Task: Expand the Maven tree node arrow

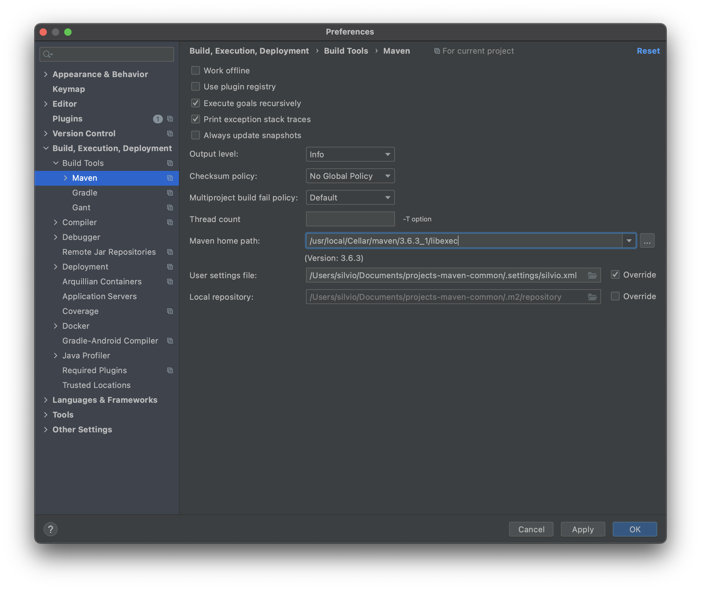Action: (65, 178)
